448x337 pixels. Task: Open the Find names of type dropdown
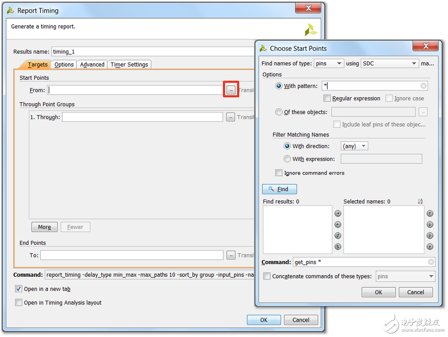tap(329, 64)
